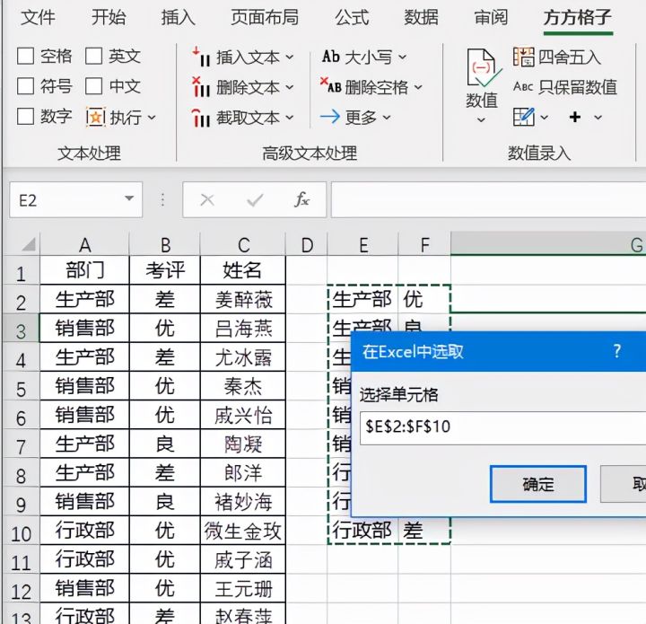Click the formula bar cancel X icon
The image size is (646, 624).
pyautogui.click(x=207, y=200)
